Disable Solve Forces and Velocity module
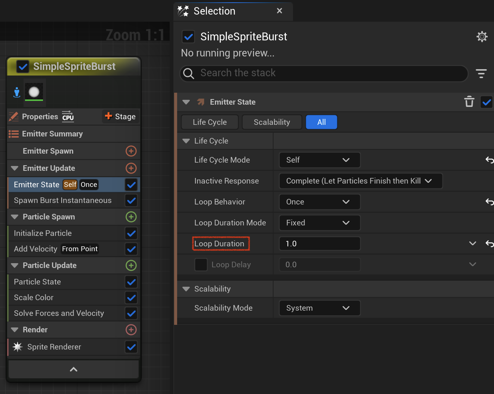 131,313
